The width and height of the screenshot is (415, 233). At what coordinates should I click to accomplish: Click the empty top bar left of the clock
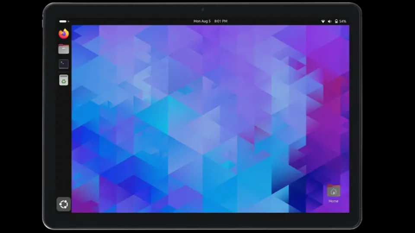pyautogui.click(x=130, y=21)
